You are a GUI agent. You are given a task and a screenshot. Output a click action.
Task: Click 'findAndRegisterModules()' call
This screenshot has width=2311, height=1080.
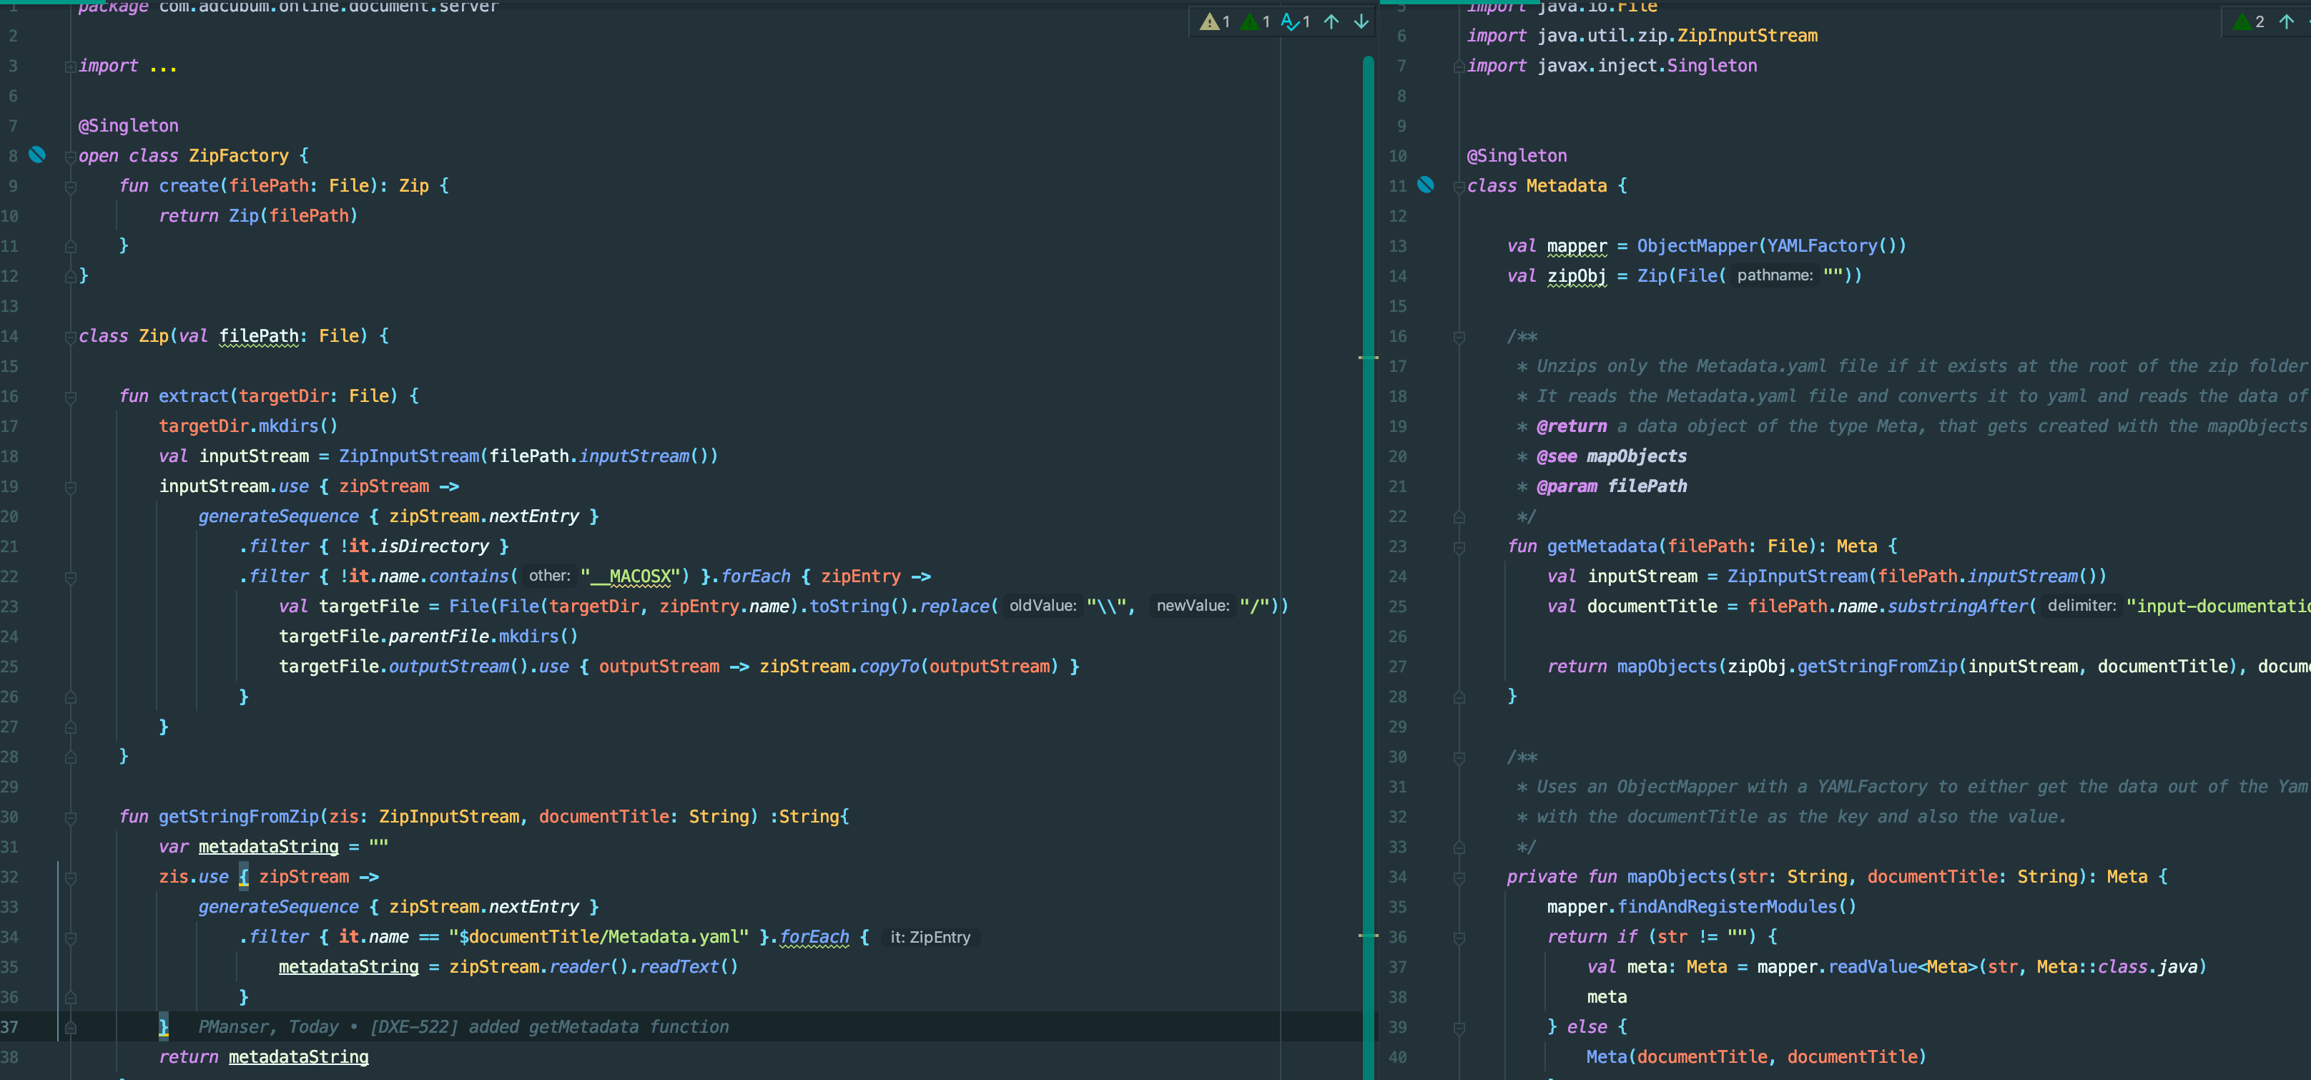click(x=1737, y=907)
